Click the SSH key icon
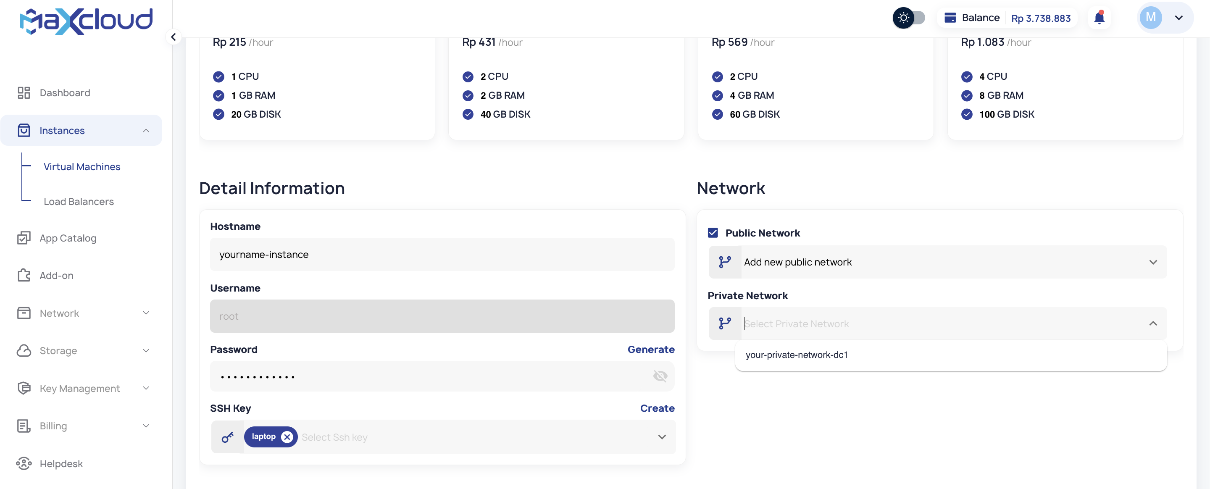Image resolution: width=1210 pixels, height=489 pixels. point(228,437)
